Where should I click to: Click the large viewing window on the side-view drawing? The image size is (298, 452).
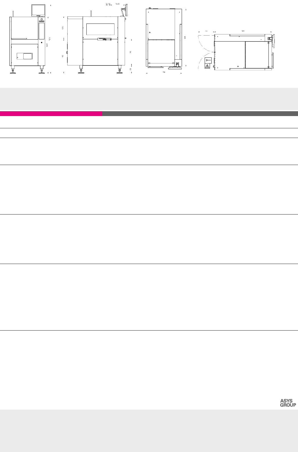[x=101, y=29]
